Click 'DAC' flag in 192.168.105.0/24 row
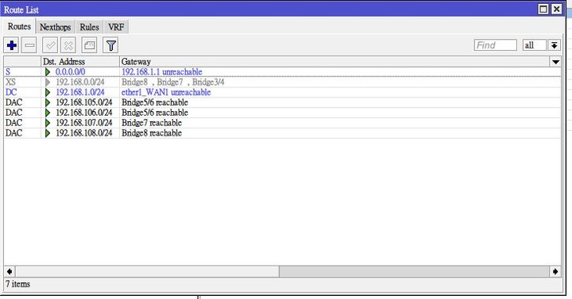 tap(14, 102)
